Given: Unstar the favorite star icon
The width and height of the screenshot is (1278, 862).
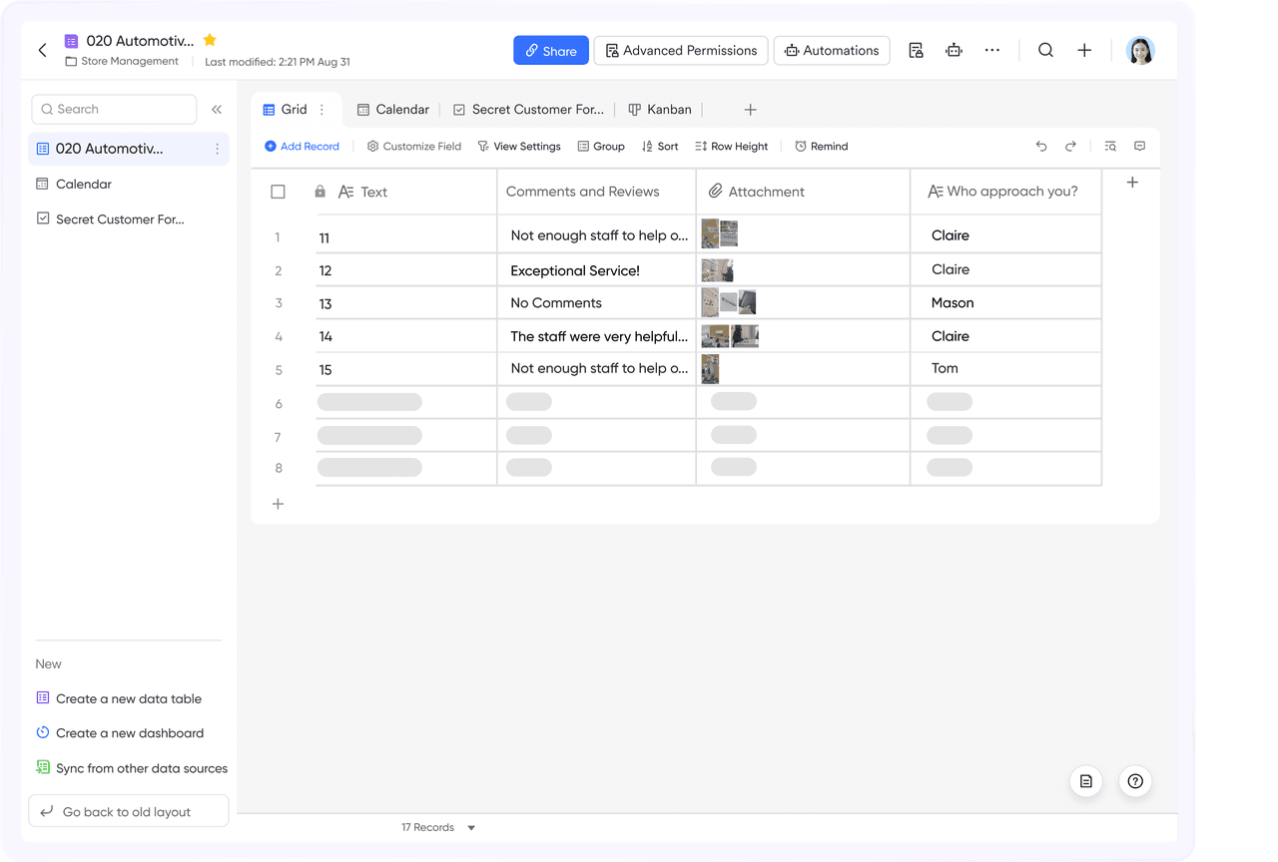Looking at the screenshot, I should coord(210,40).
